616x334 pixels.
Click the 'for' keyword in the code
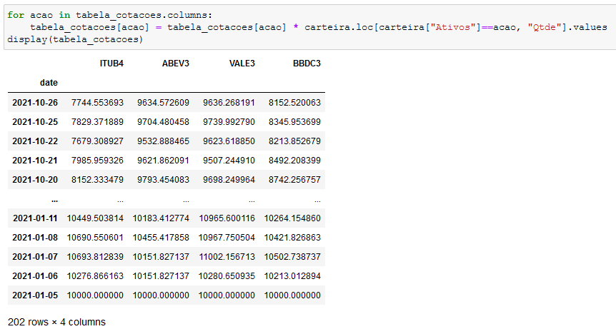(x=16, y=15)
